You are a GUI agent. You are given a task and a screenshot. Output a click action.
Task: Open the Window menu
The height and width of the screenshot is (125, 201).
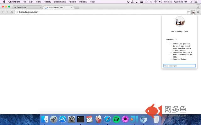[x=83, y=2]
